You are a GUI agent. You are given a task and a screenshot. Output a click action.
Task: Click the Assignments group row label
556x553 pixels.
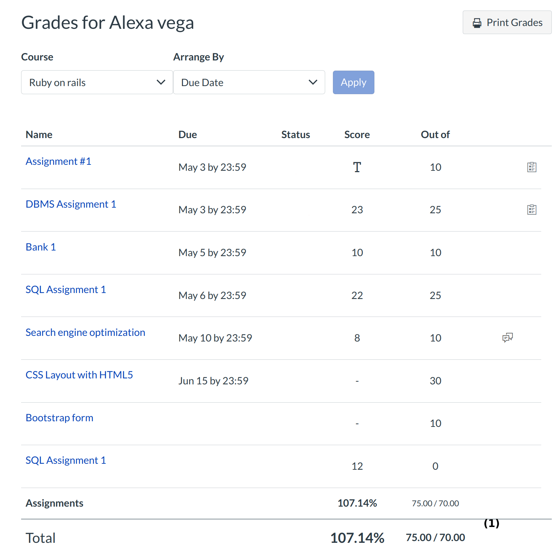tap(55, 503)
